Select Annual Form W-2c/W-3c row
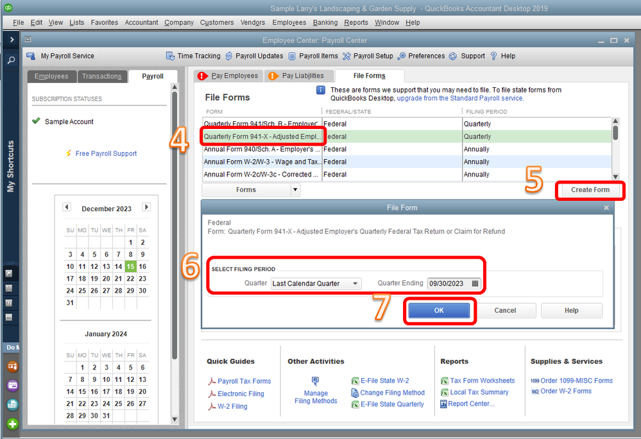 (406, 175)
